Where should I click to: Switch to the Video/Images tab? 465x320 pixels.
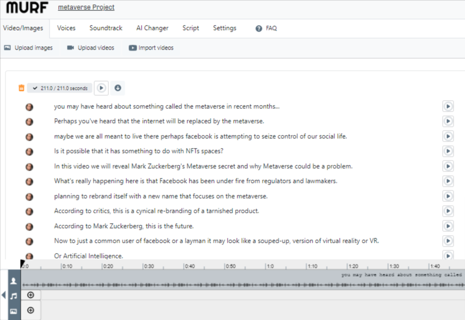click(23, 28)
